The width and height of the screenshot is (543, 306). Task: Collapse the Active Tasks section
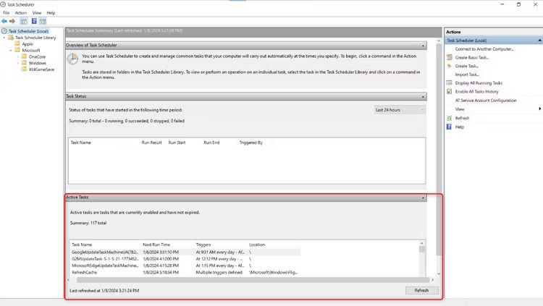point(423,197)
